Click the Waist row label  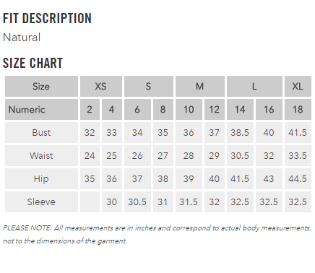tap(41, 155)
